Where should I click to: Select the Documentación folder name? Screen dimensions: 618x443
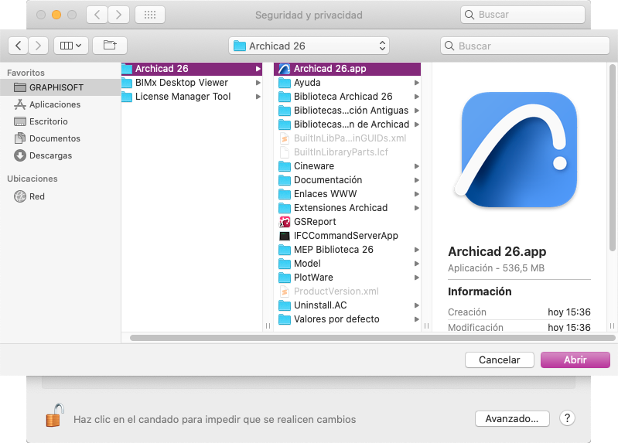(328, 180)
